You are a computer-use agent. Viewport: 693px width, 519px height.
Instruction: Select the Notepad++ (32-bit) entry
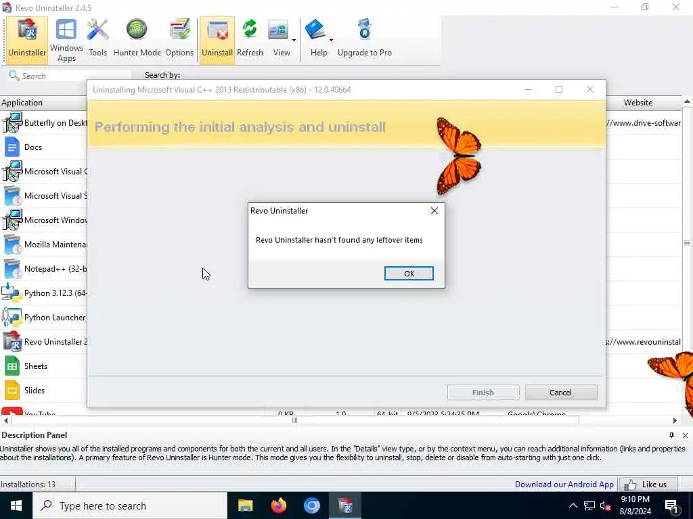pos(44,268)
